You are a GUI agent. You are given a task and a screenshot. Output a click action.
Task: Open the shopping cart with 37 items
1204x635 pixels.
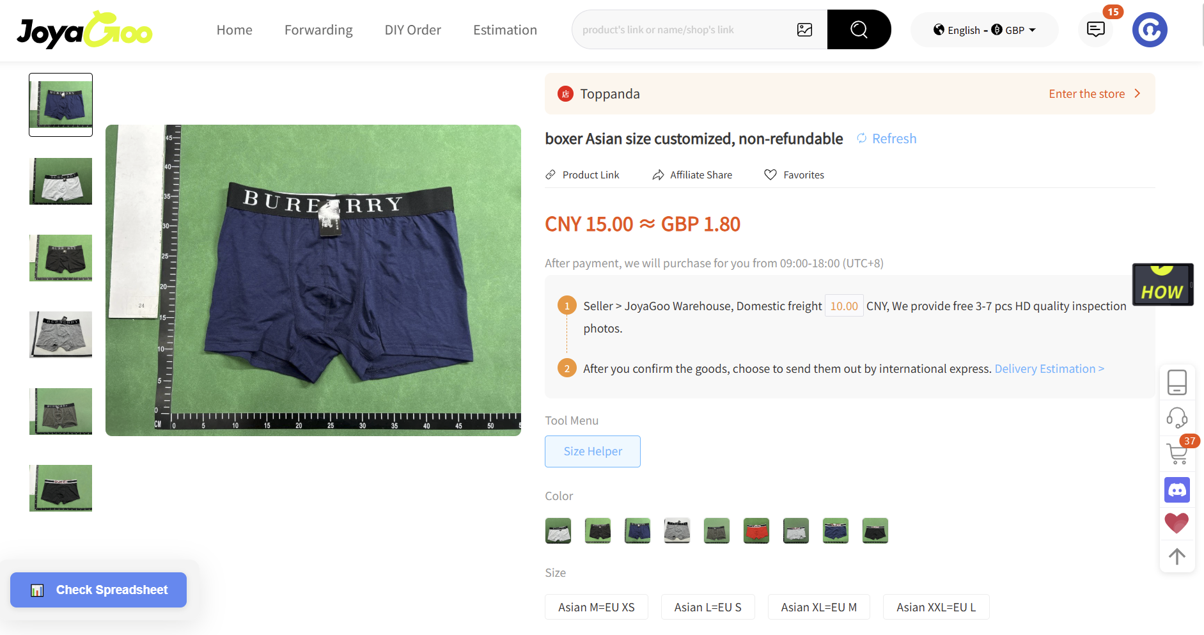[1177, 453]
